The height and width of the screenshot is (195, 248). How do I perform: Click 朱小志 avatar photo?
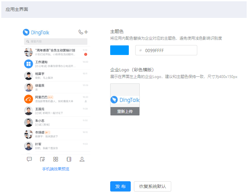point(29,122)
